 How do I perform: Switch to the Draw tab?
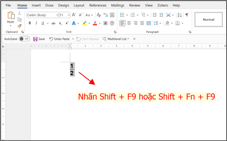coord(49,5)
